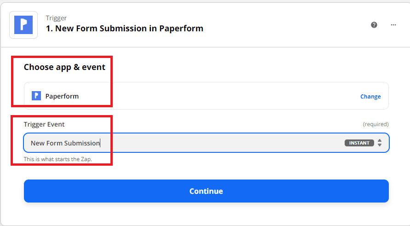Open help via the question mark icon
This screenshot has width=410, height=226.
pyautogui.click(x=374, y=25)
